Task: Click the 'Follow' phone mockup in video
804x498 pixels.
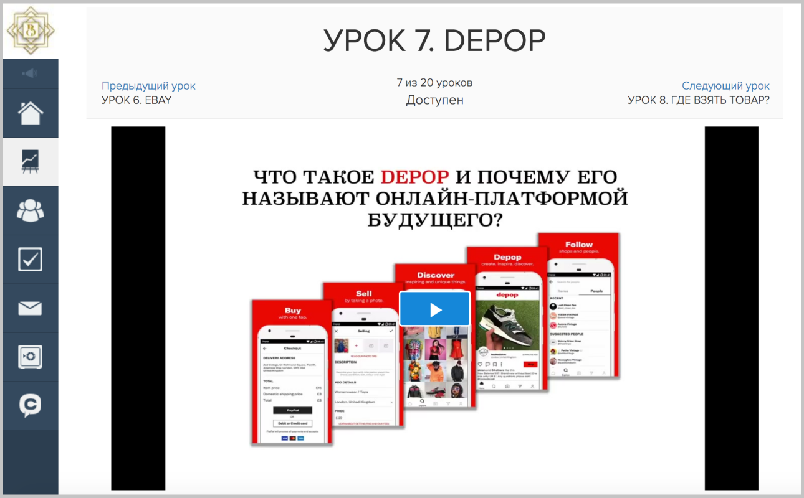Action: pos(578,305)
